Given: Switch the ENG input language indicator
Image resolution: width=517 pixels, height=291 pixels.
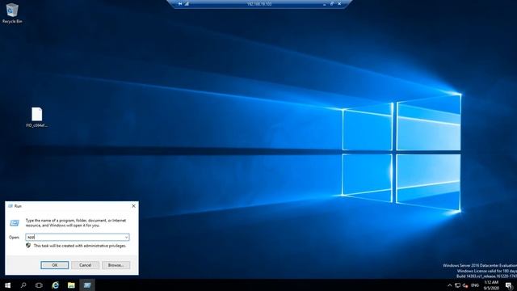Looking at the screenshot, I should pos(475,285).
